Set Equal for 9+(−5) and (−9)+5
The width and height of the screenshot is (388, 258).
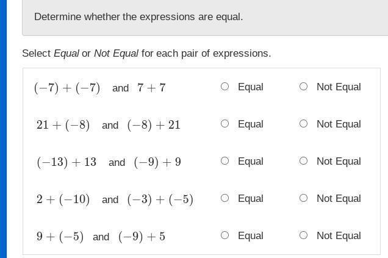point(225,235)
